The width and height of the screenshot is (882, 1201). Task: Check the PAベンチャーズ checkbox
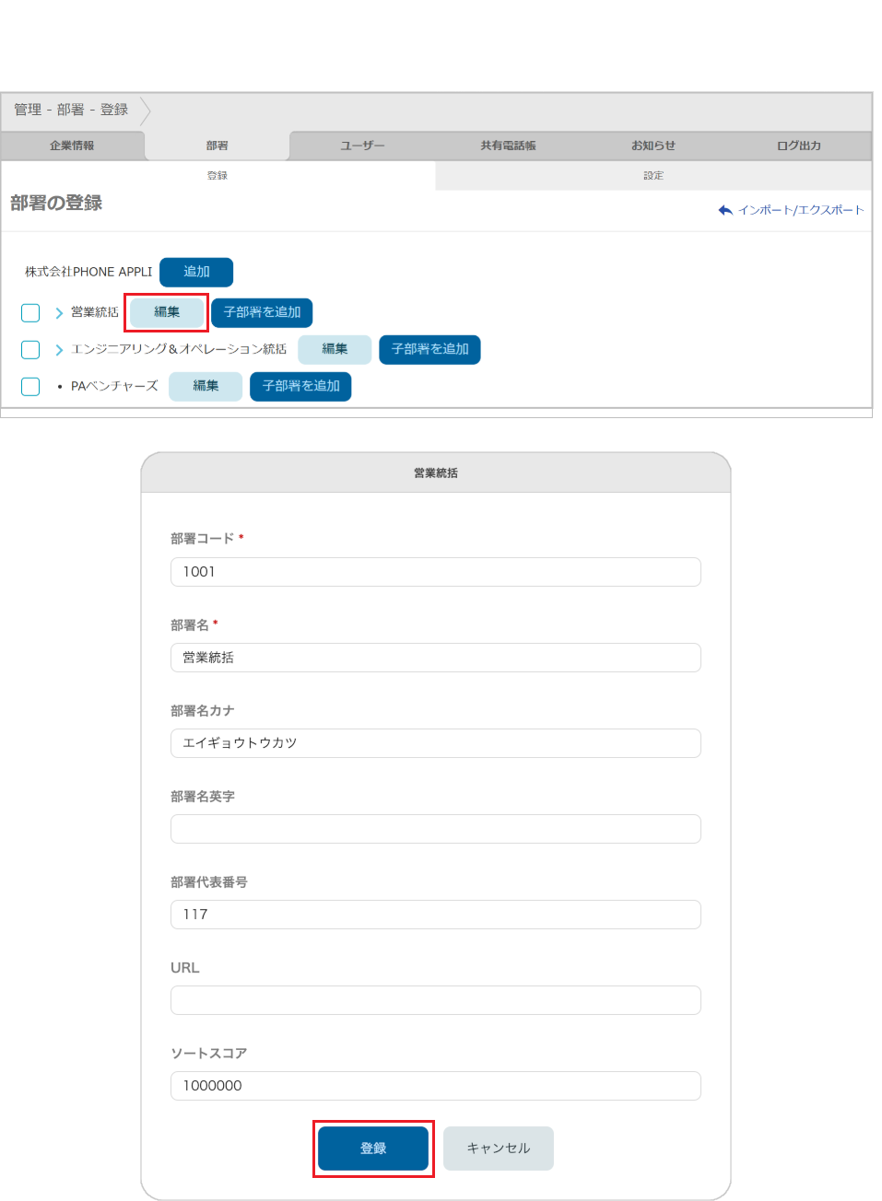coord(30,386)
